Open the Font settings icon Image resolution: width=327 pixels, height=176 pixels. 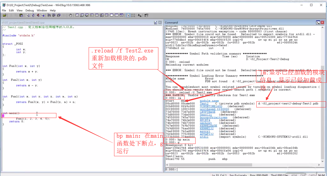139,15
